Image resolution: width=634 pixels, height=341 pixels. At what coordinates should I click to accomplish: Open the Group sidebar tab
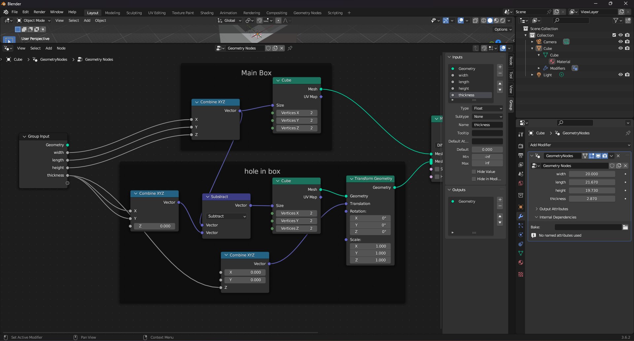coord(511,105)
